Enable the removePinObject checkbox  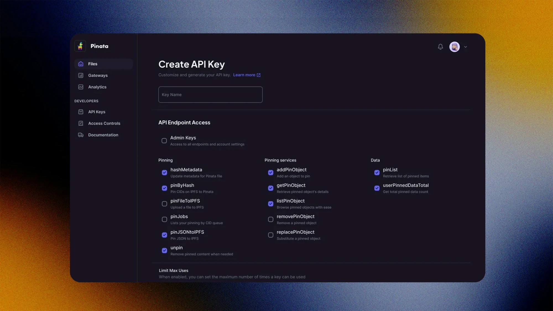[271, 219]
